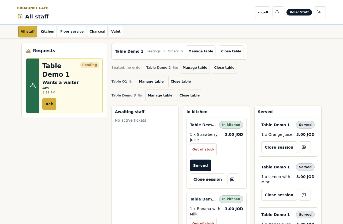
Task: Click the Role: Staff badge
Action: point(299,12)
